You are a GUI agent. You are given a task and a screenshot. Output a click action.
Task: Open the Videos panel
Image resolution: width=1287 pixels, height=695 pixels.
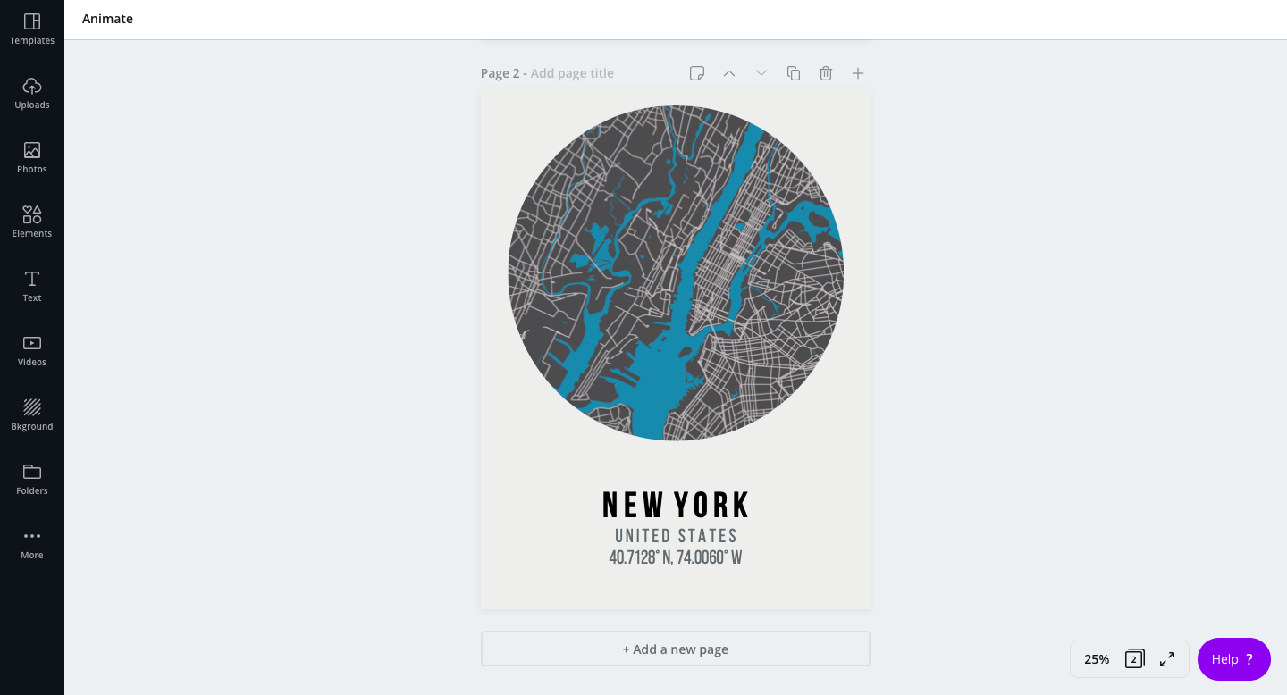tap(32, 350)
